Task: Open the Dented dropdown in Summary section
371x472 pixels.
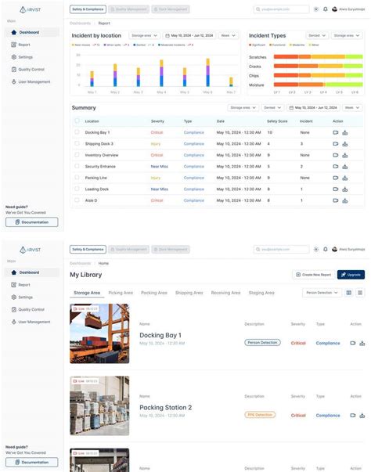Action: 272,108
